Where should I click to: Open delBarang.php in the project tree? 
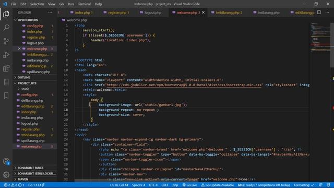(x=32, y=100)
